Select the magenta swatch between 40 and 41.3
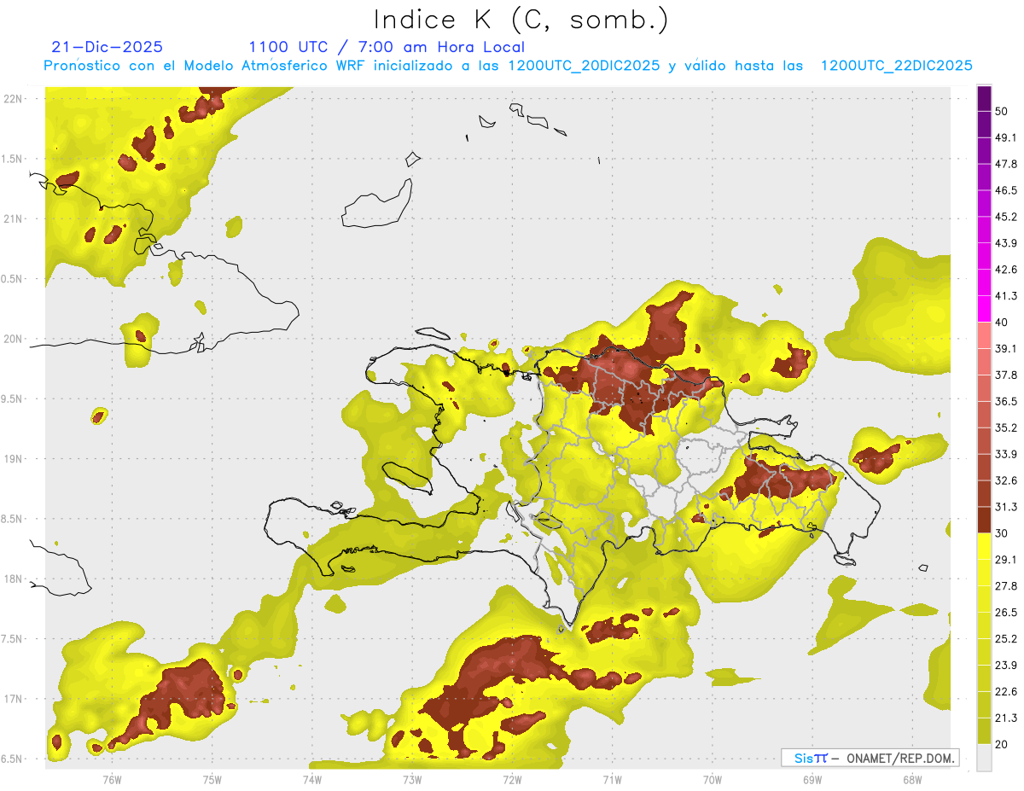1024x791 pixels. click(x=984, y=309)
